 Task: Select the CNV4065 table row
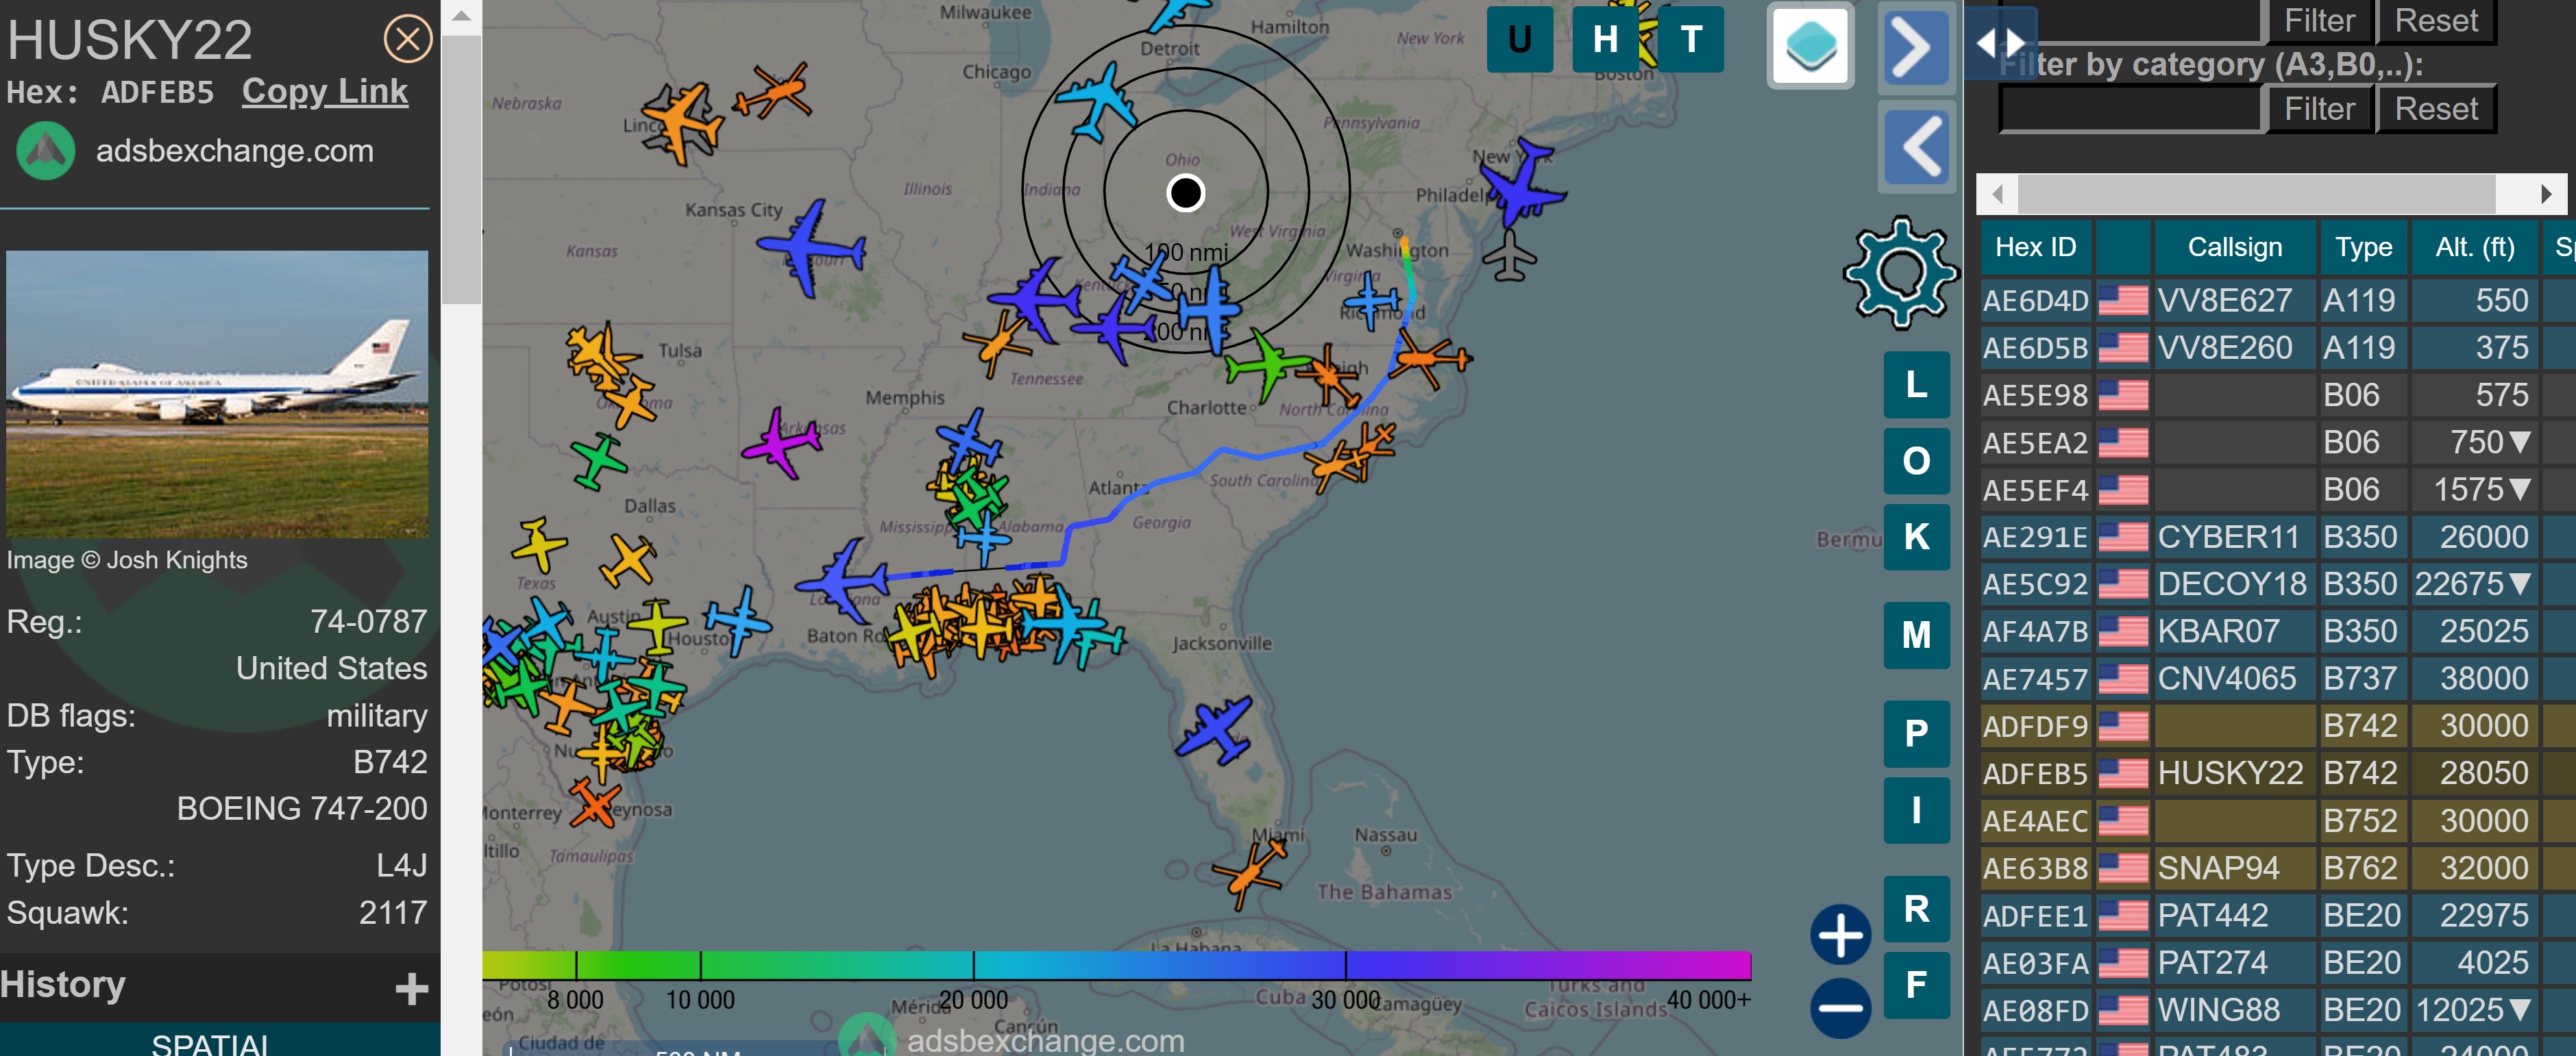pyautogui.click(x=2278, y=679)
